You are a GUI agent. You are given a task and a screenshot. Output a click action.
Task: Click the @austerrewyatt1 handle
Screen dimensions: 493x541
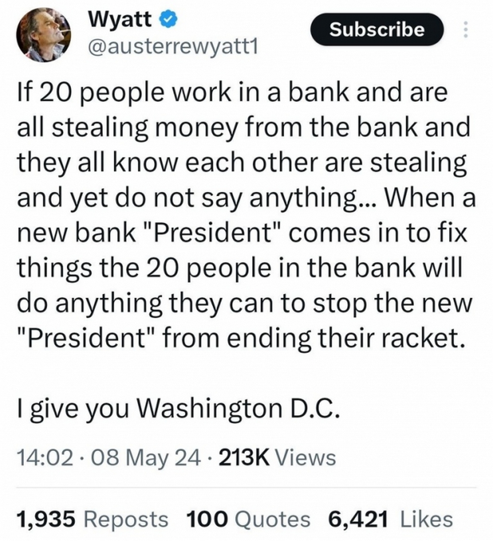pyautogui.click(x=173, y=47)
